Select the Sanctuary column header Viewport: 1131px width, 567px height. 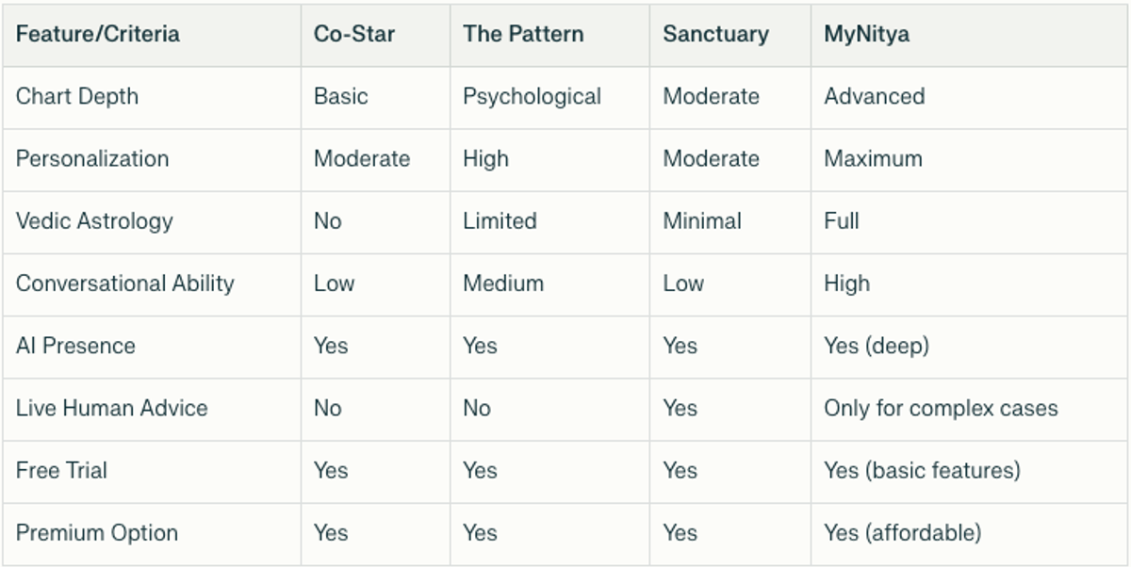coord(715,35)
